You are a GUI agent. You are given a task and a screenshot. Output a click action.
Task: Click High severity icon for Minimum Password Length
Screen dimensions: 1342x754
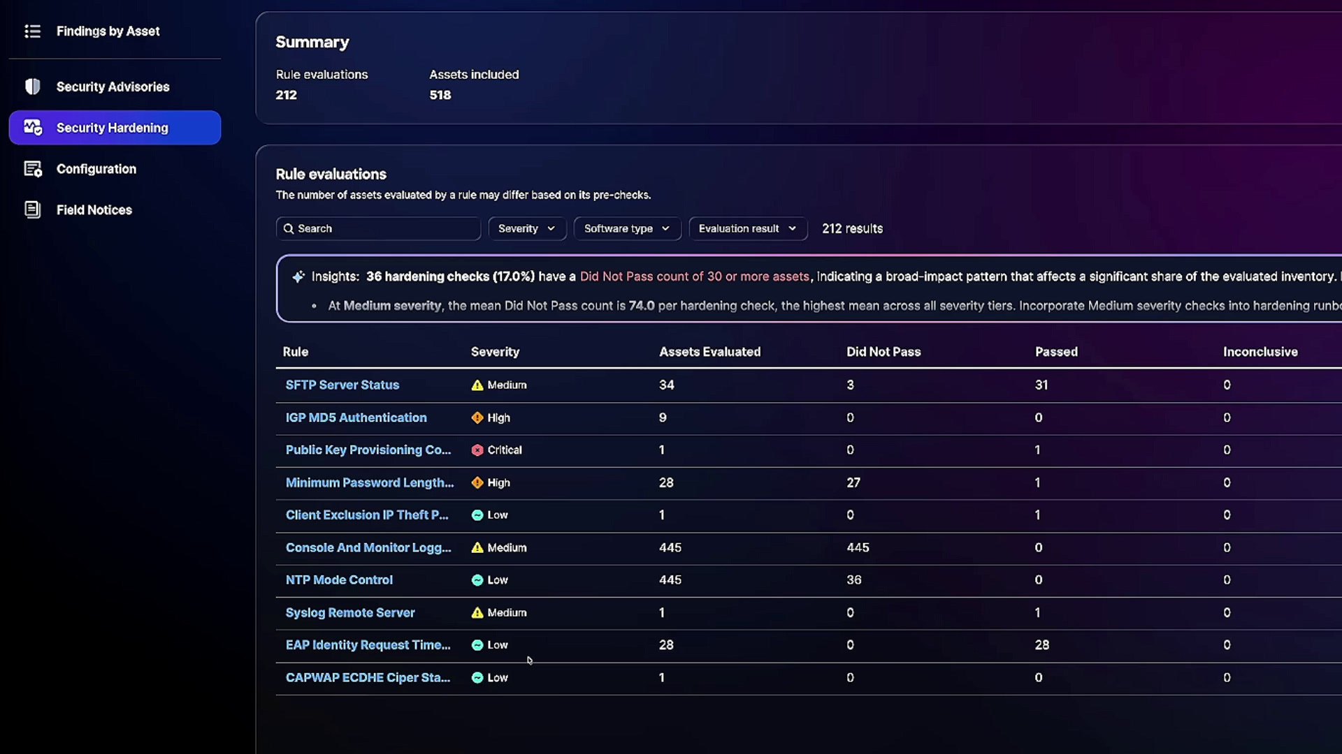[x=477, y=482]
